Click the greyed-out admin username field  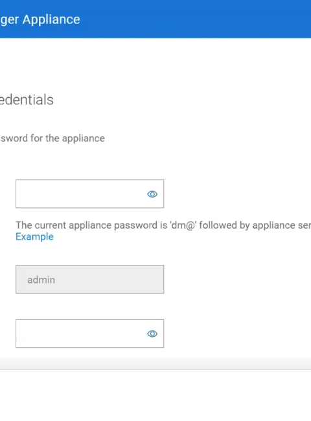(x=89, y=280)
